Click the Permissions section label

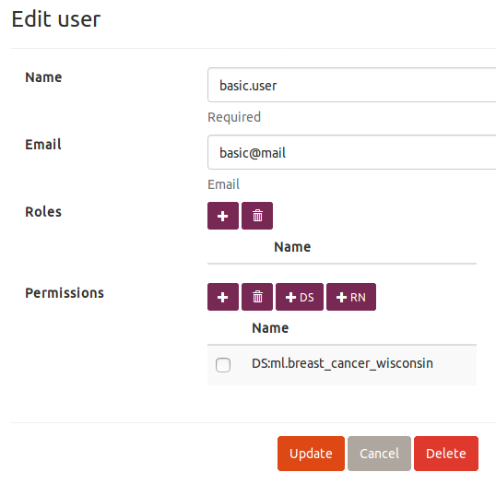(x=65, y=293)
